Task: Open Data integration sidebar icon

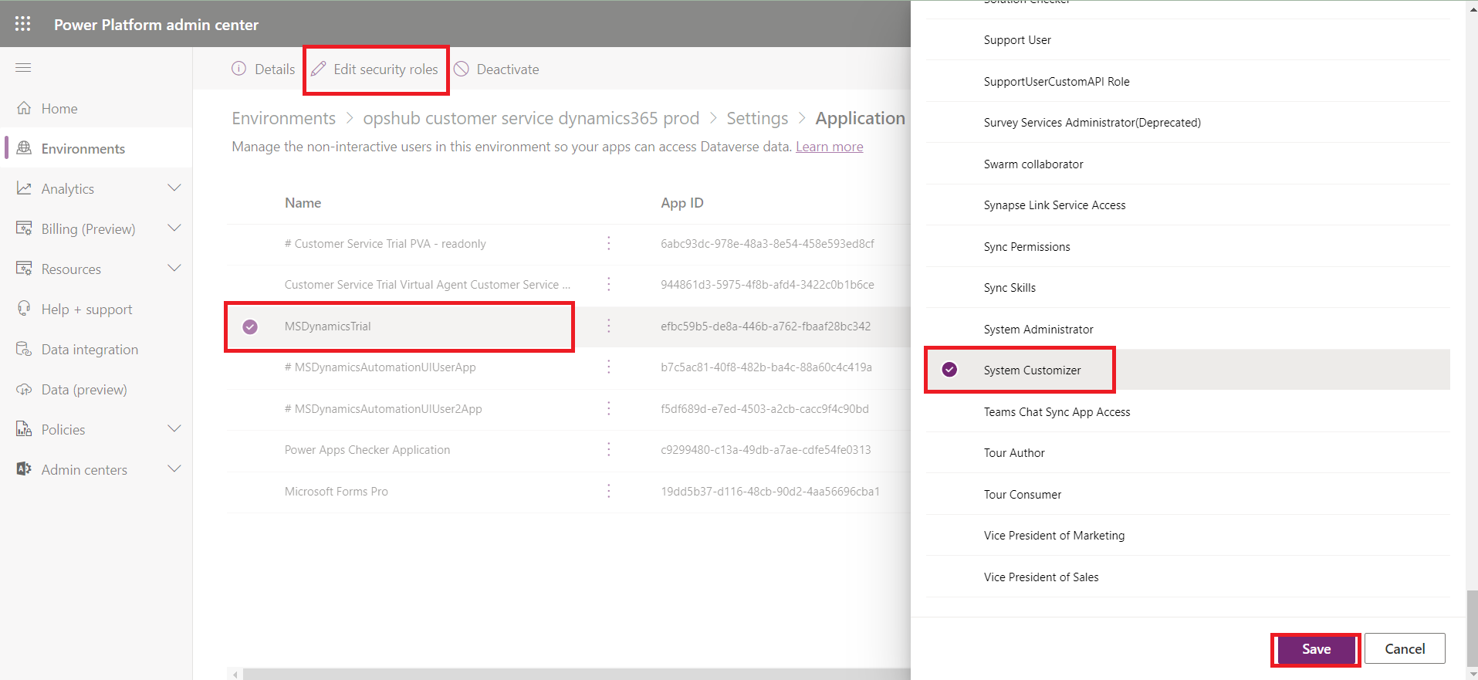Action: [x=24, y=349]
